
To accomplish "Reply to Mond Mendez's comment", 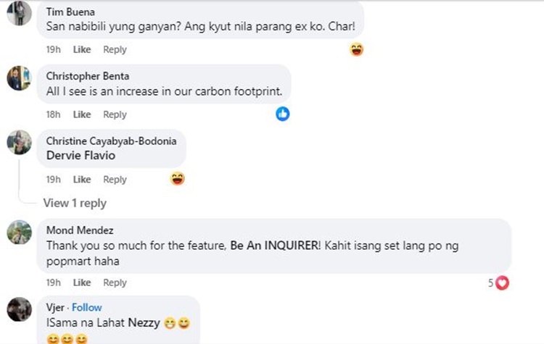I will (x=115, y=282).
